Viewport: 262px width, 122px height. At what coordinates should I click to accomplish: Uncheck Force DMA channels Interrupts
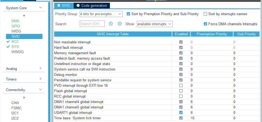coord(206,24)
